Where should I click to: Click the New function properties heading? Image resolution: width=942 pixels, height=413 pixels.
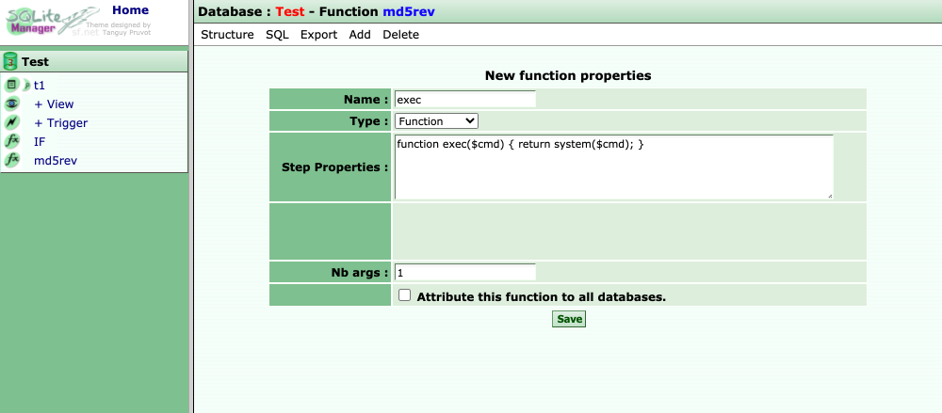(568, 75)
